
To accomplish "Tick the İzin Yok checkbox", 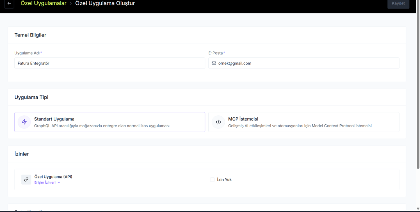I will click(212, 180).
